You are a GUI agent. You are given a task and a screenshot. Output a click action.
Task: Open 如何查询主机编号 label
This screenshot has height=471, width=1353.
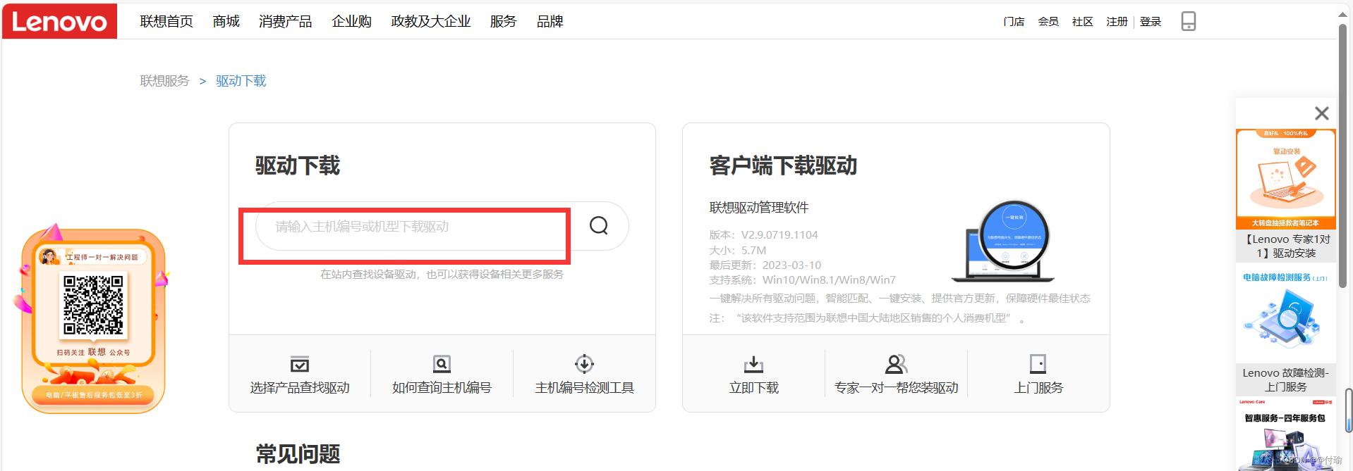[x=442, y=388]
